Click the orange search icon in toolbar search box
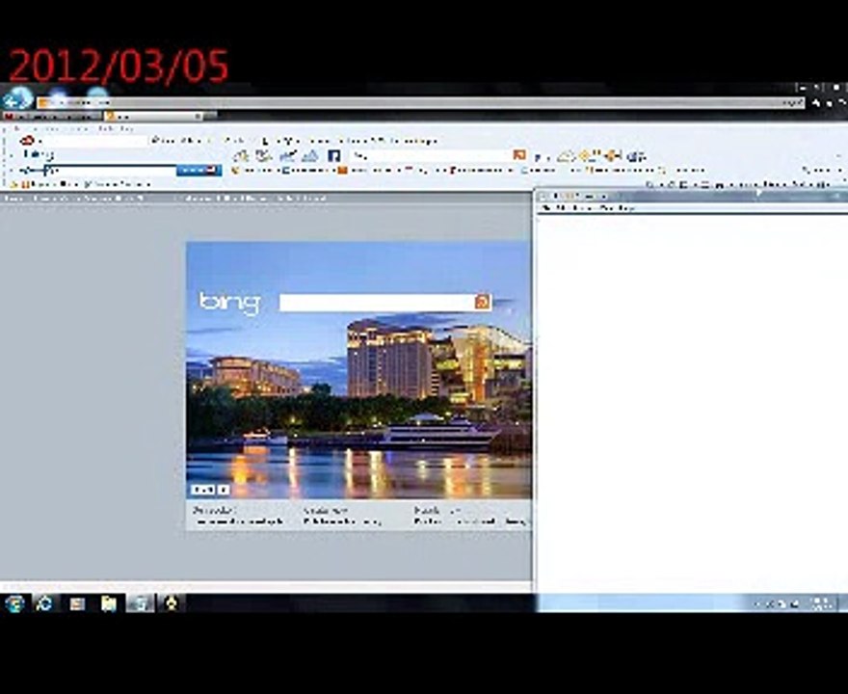This screenshot has height=694, width=848. click(519, 155)
